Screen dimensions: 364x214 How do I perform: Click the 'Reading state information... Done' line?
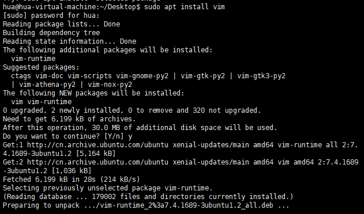tap(69, 41)
